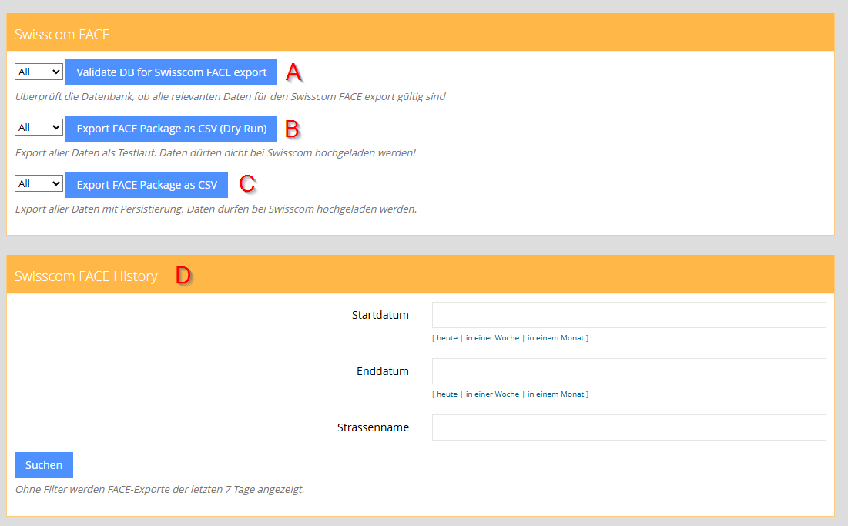Click the Suchen button
Screen dimensions: 848x526
(x=44, y=465)
